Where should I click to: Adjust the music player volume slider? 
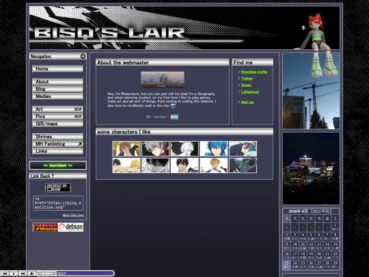[46, 274]
